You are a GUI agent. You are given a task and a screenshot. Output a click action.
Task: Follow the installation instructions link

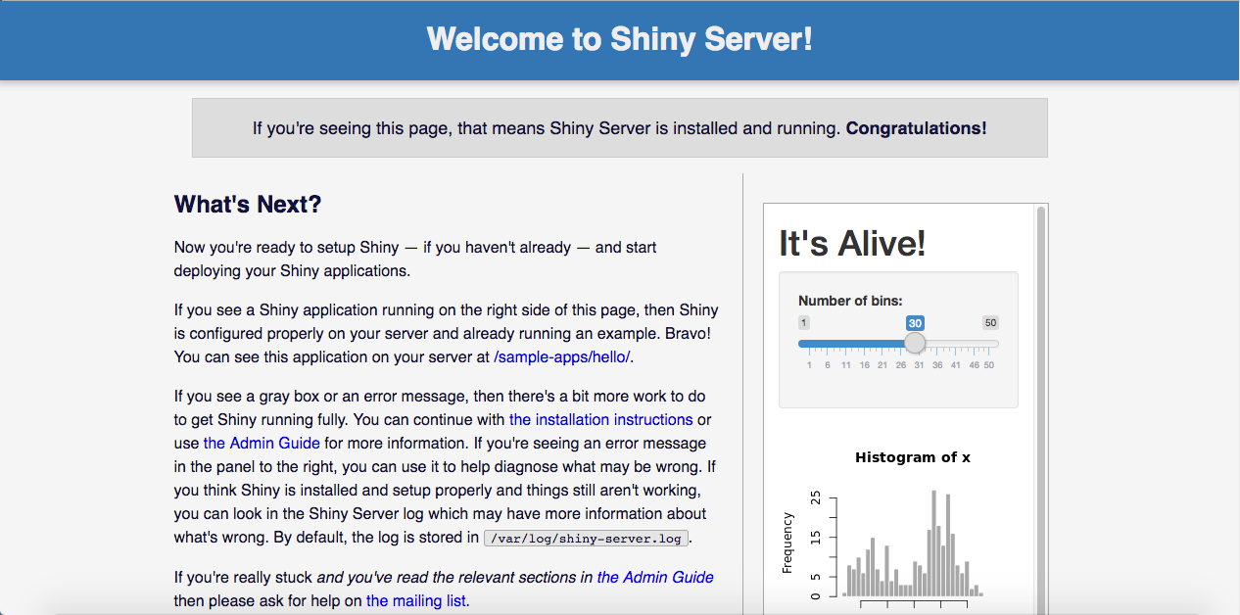pos(600,420)
